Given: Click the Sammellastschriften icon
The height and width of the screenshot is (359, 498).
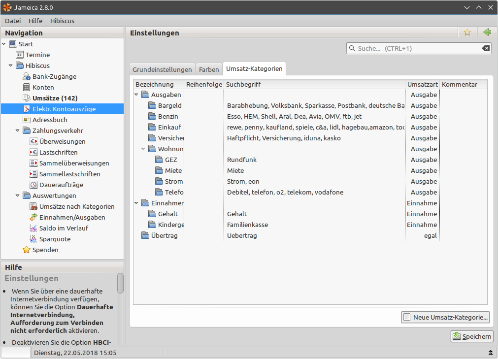Looking at the screenshot, I should tap(33, 174).
